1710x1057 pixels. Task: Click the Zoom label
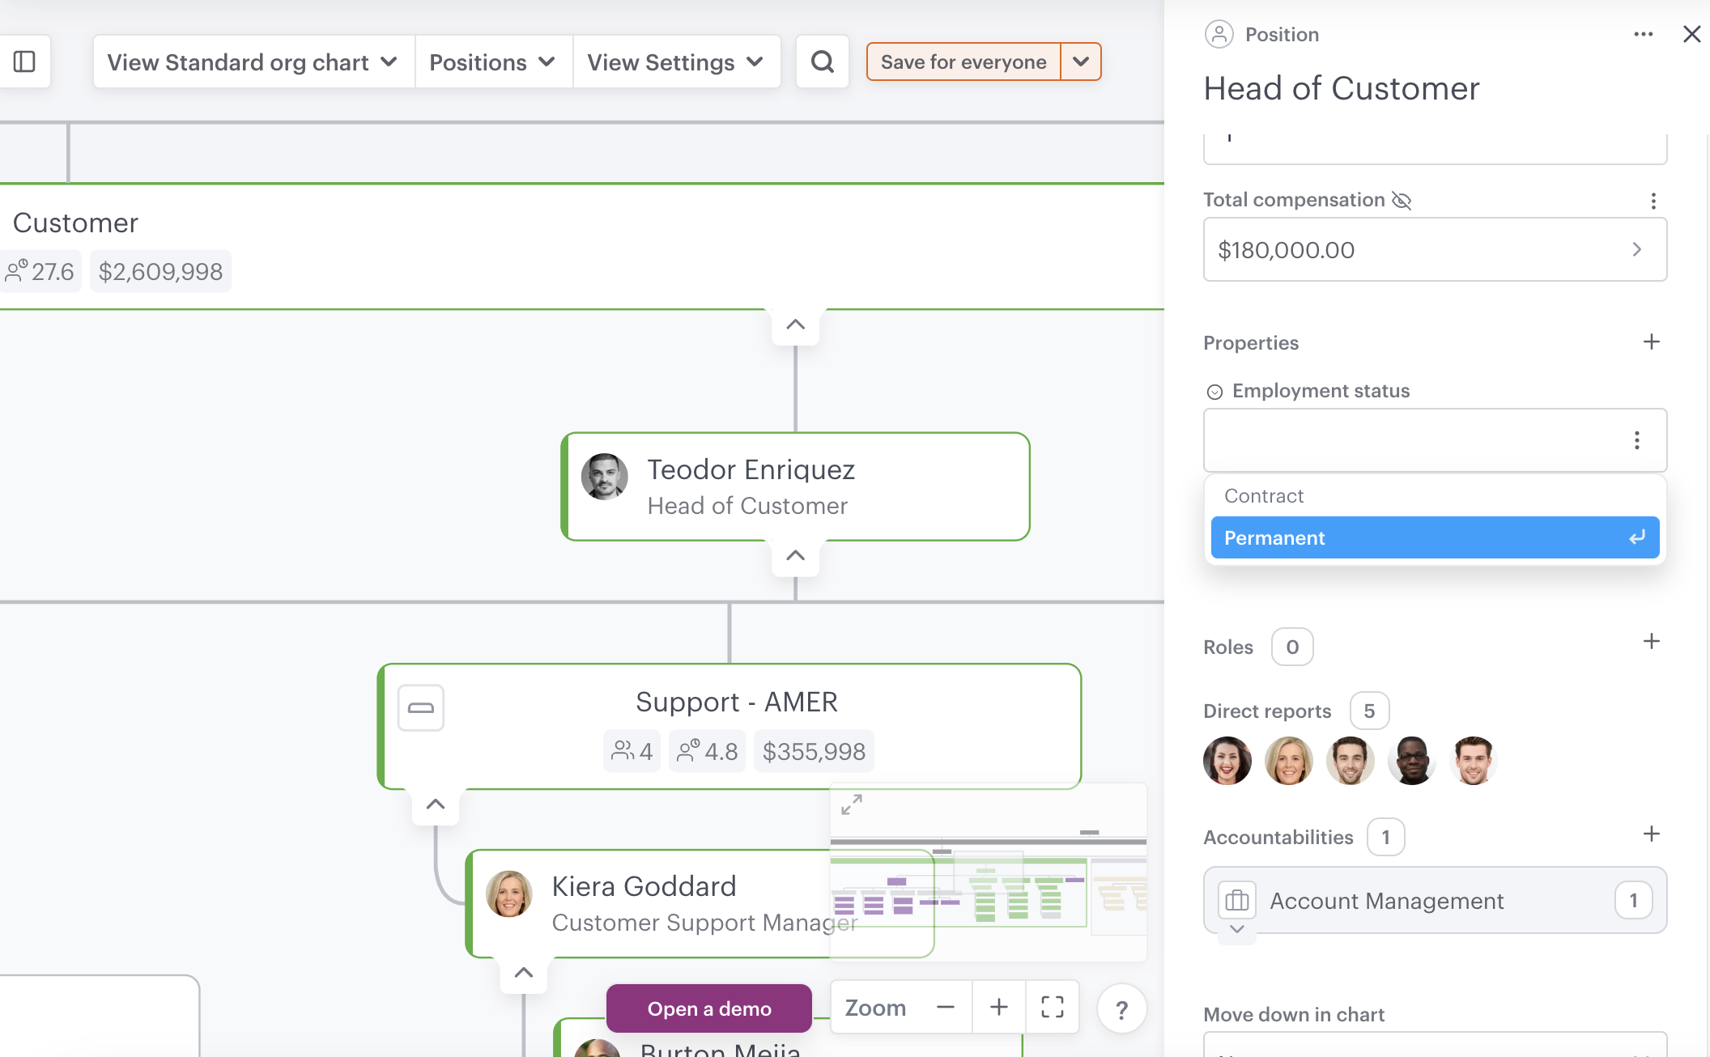(875, 1008)
